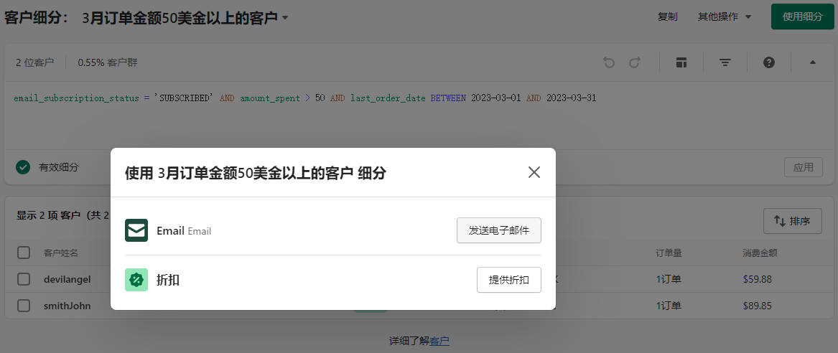Open customer devilangel
Image resolution: width=838 pixels, height=353 pixels.
[67, 279]
